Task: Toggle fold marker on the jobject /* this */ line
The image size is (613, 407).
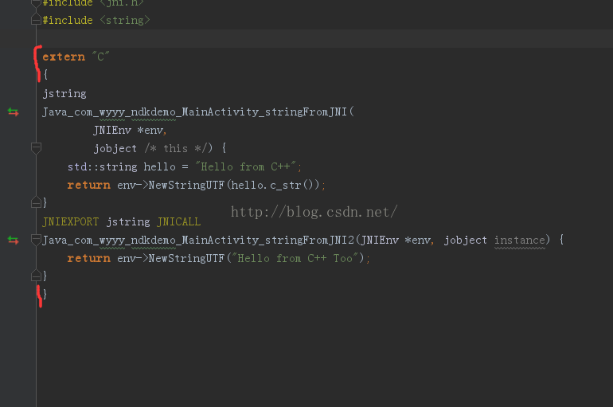Action: click(x=36, y=148)
